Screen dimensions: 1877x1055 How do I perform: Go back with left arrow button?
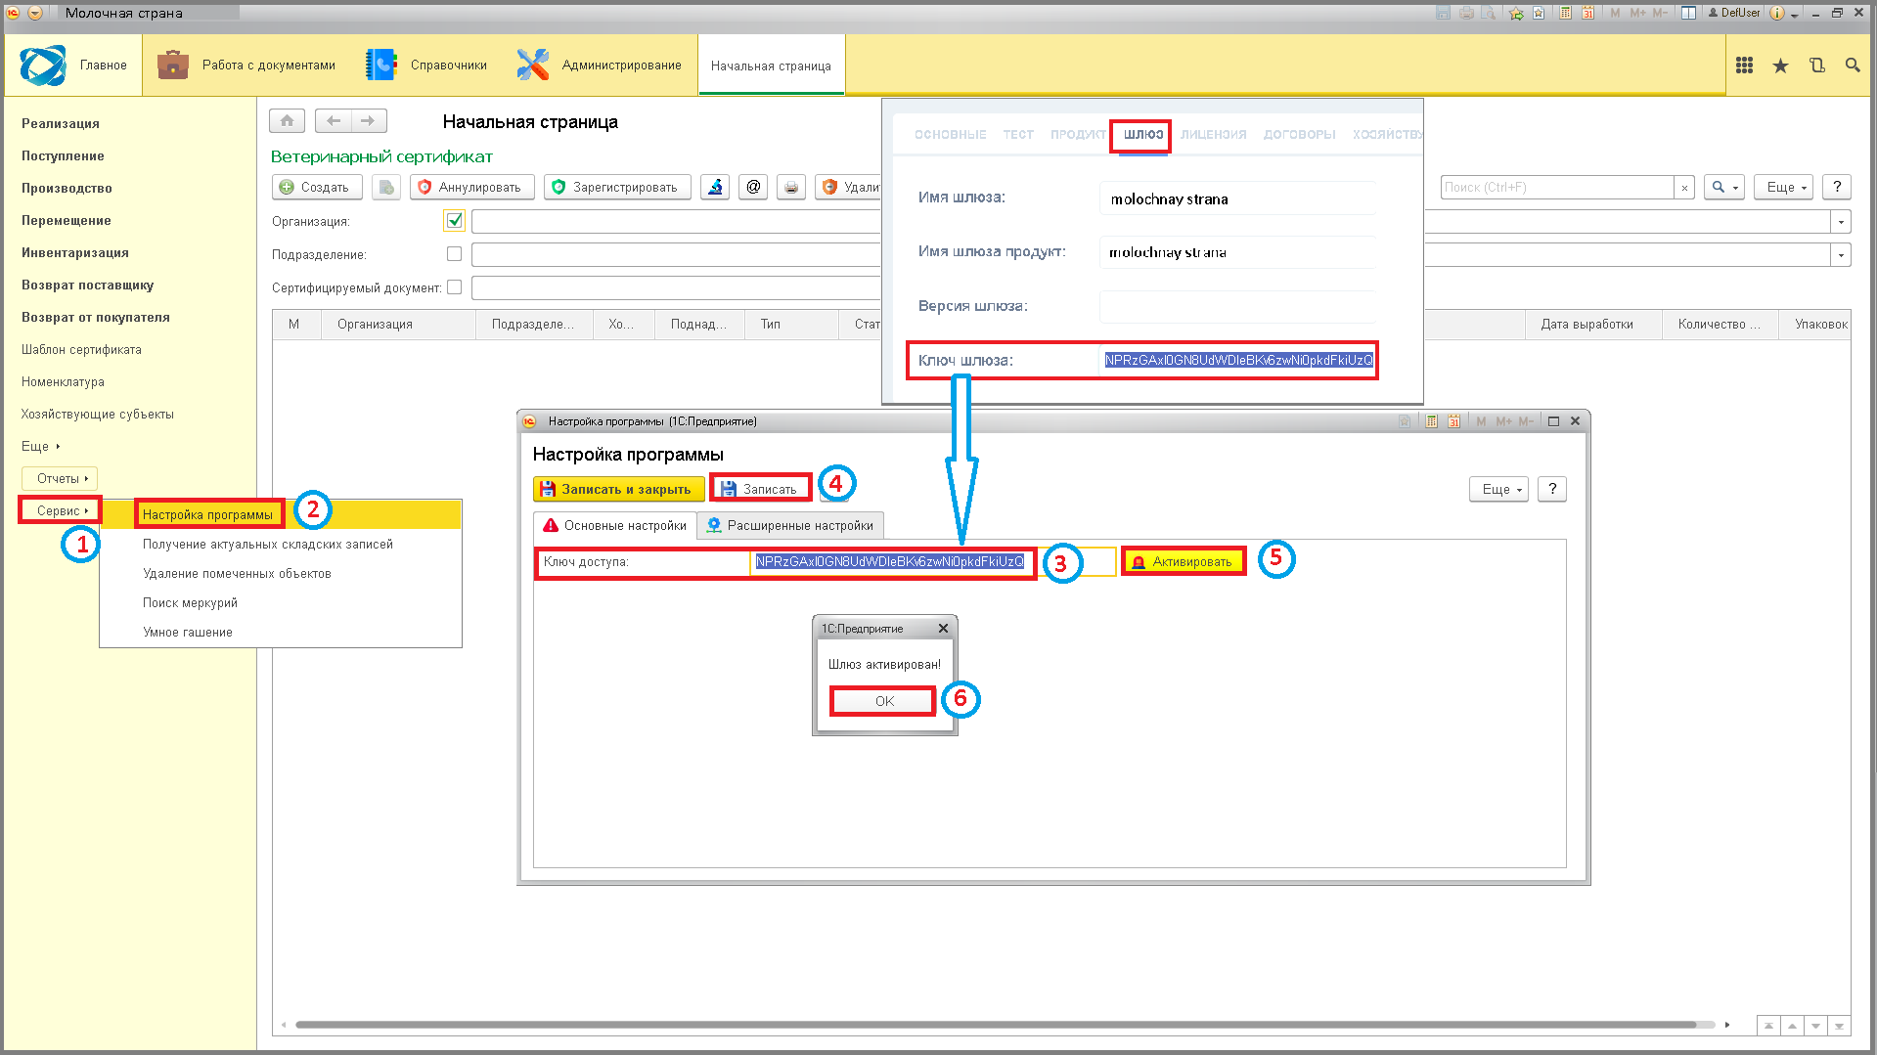tap(334, 120)
